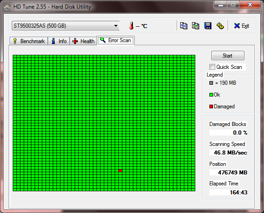Screen dimensions: 264x213
Task: Select the Error Scan tab
Action: pos(116,40)
